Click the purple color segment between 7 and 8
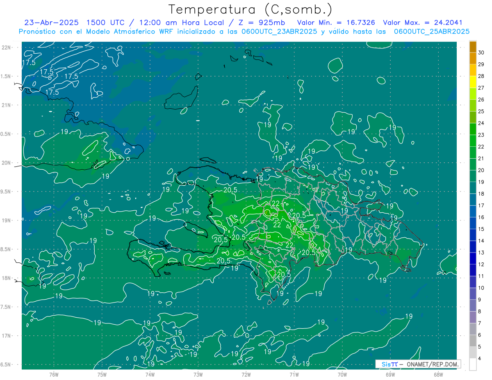 click(x=473, y=317)
